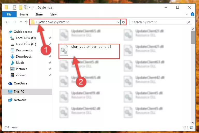Select the sfun_vector_can_send.dll file name
199x133 pixels.
click(x=91, y=46)
